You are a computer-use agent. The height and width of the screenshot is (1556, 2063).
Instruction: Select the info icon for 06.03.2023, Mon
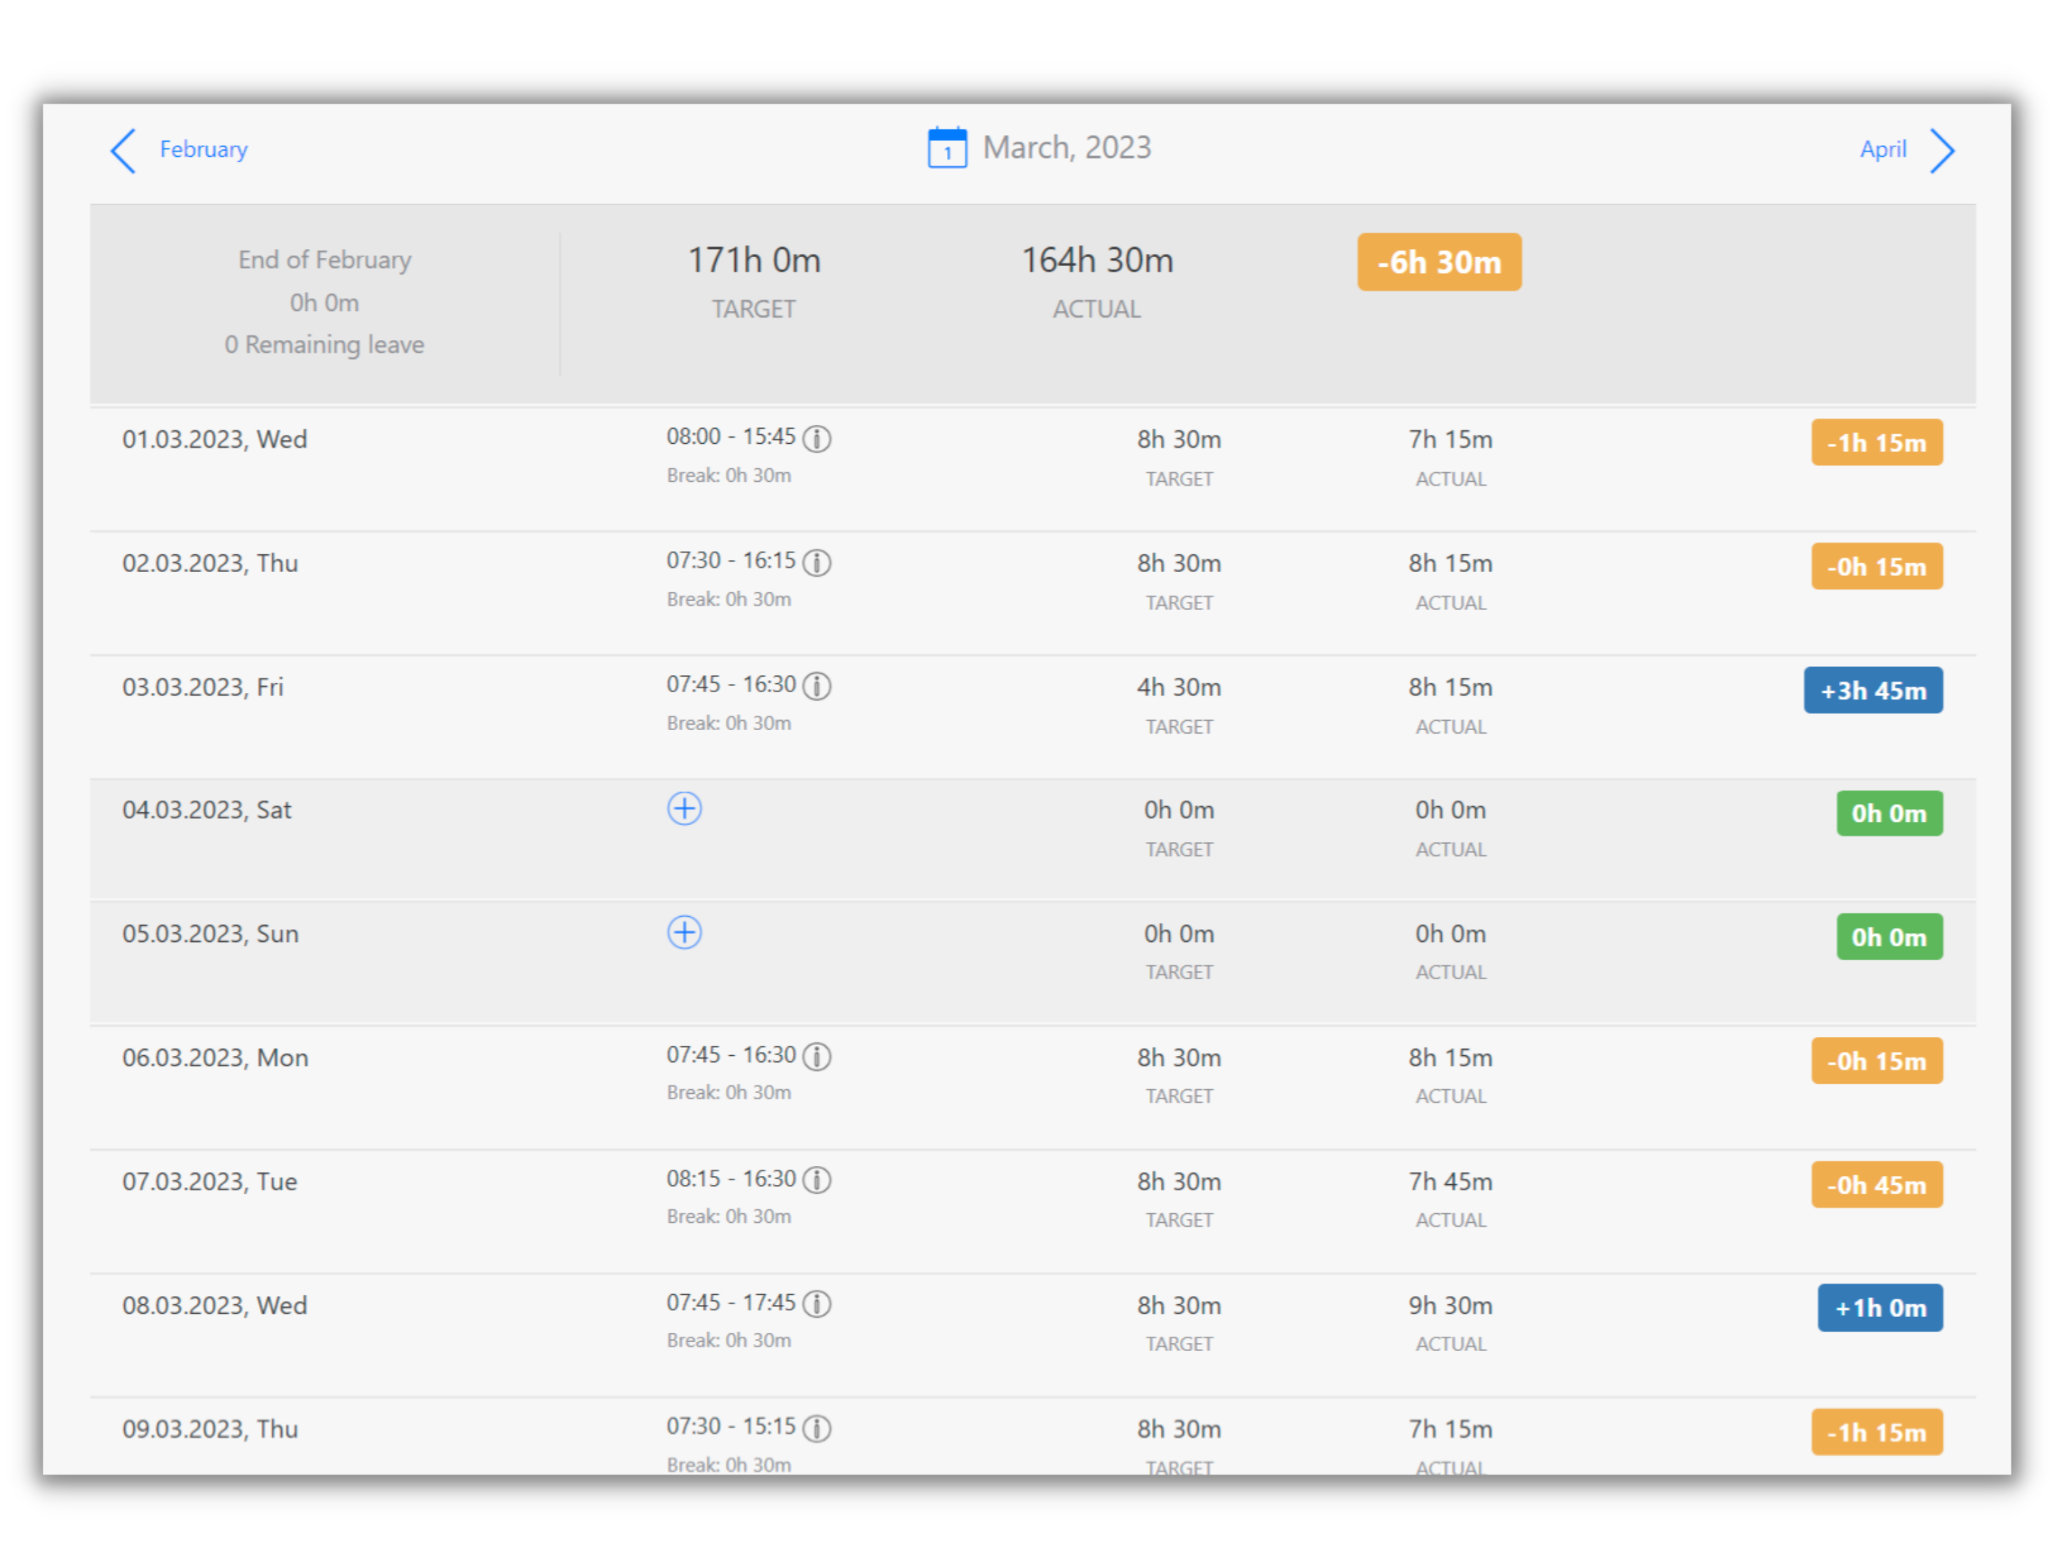[818, 1057]
